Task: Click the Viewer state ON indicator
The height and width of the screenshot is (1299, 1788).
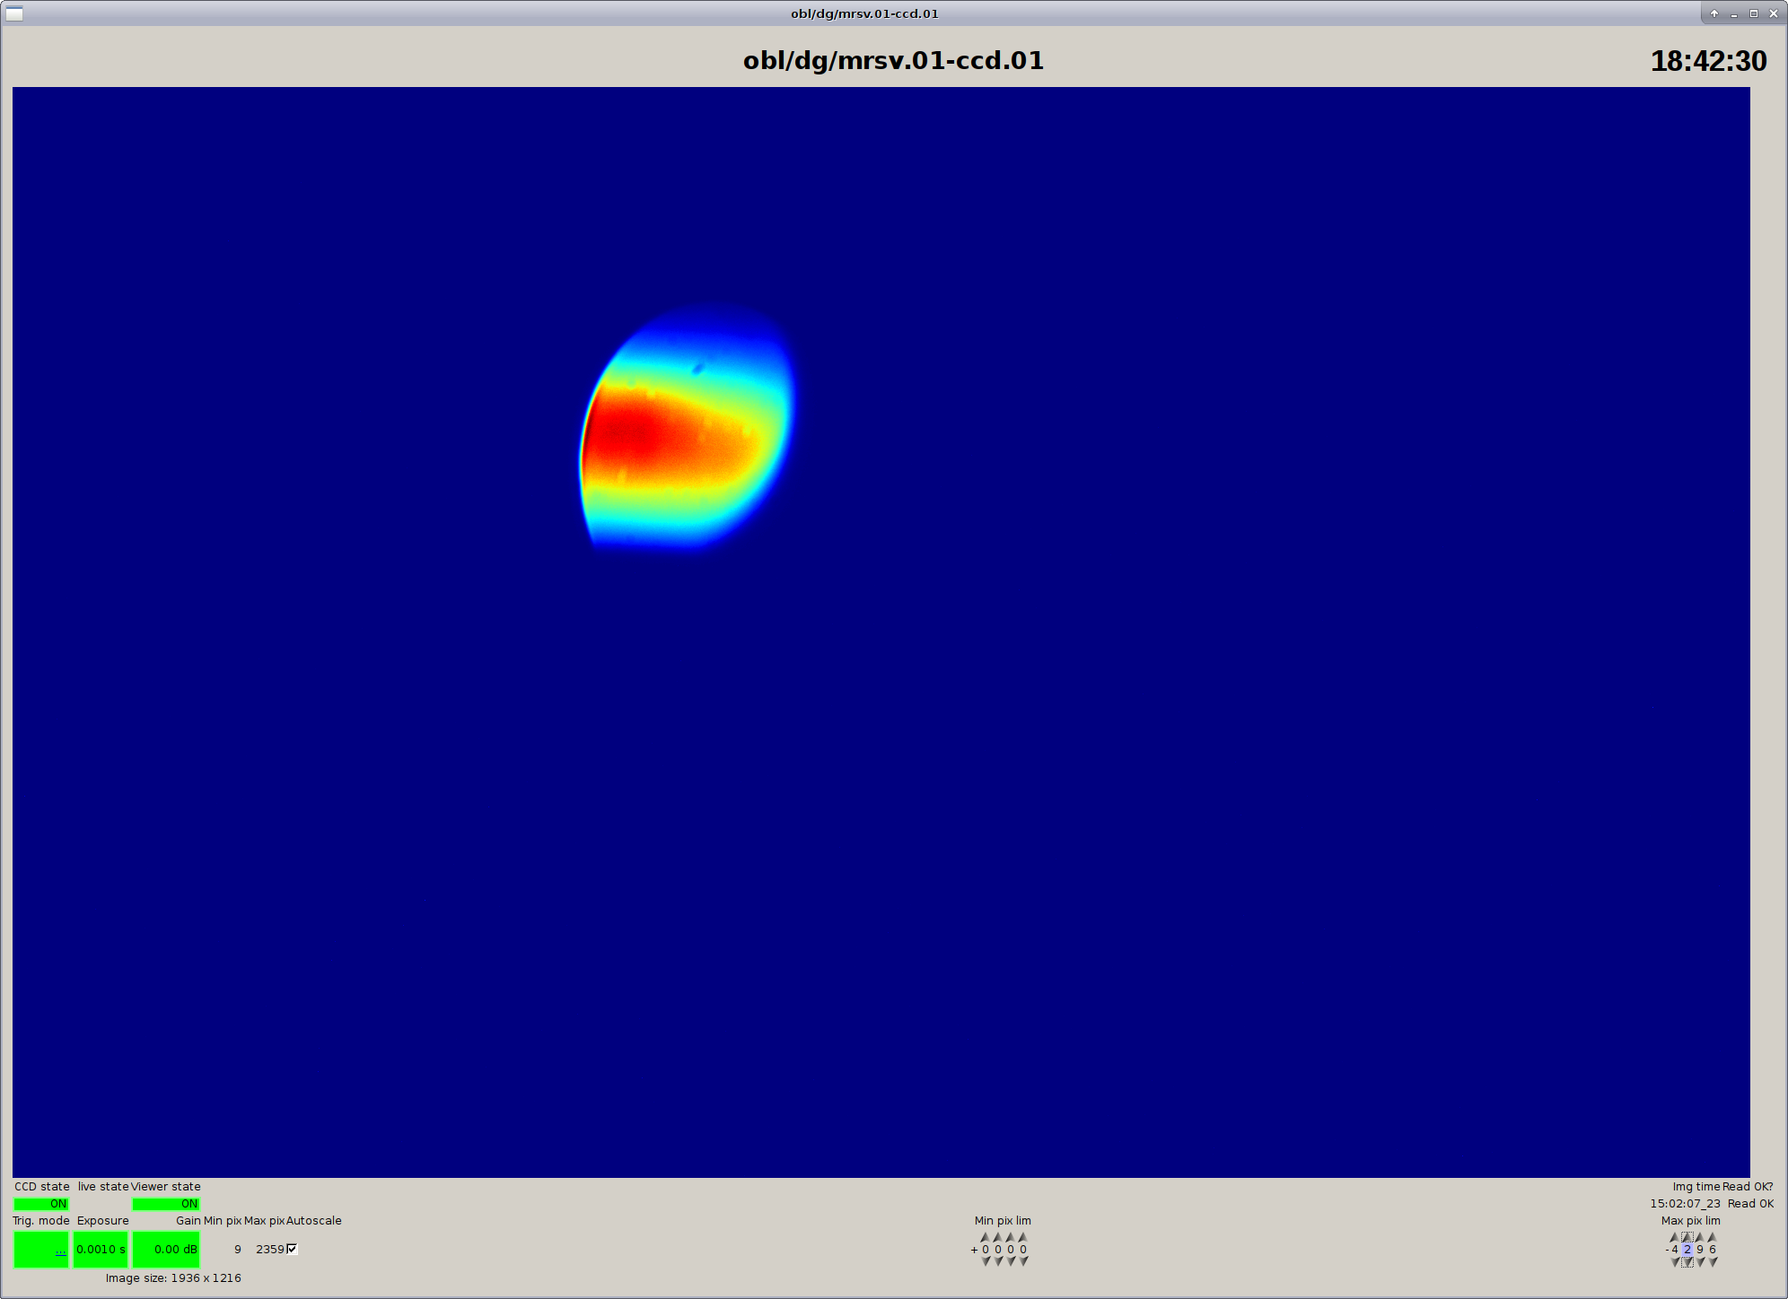Action: click(x=166, y=1204)
